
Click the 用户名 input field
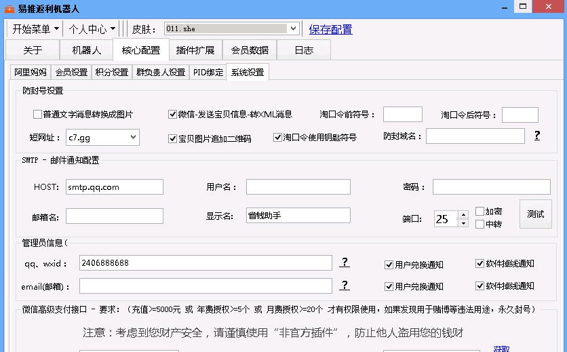pyautogui.click(x=298, y=187)
